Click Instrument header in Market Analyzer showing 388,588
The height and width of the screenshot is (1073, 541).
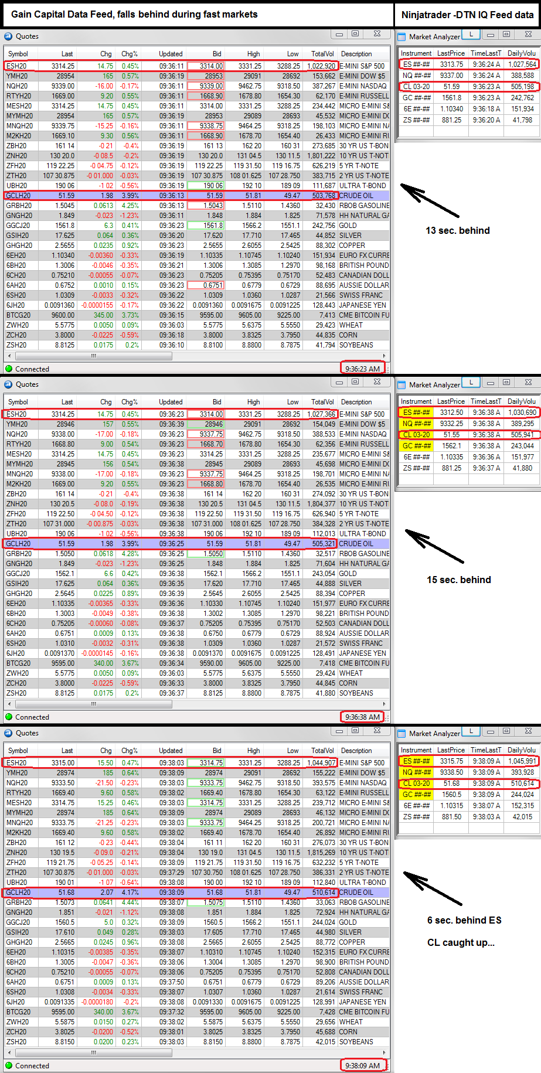(x=416, y=53)
